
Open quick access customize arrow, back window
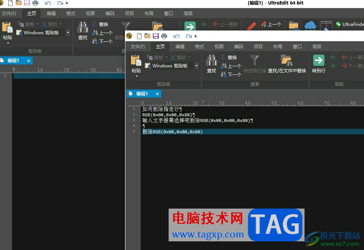click(x=67, y=3)
